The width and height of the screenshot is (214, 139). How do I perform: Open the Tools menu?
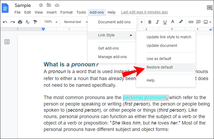click(81, 12)
